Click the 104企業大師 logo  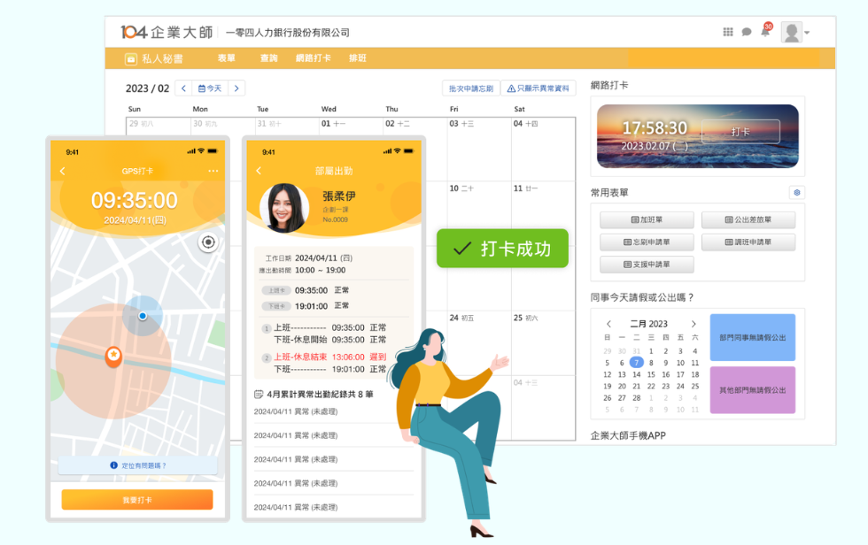tap(167, 32)
